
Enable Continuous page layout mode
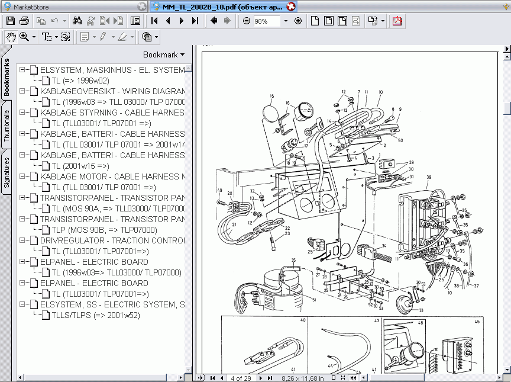point(342,377)
